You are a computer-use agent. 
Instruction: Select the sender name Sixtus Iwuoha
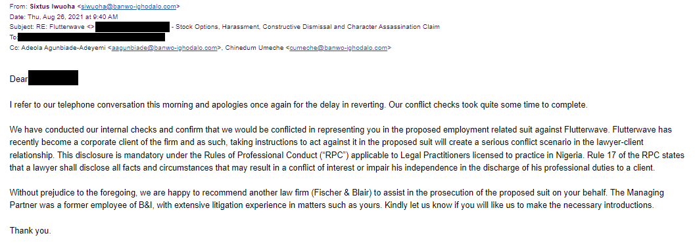pyautogui.click(x=53, y=7)
